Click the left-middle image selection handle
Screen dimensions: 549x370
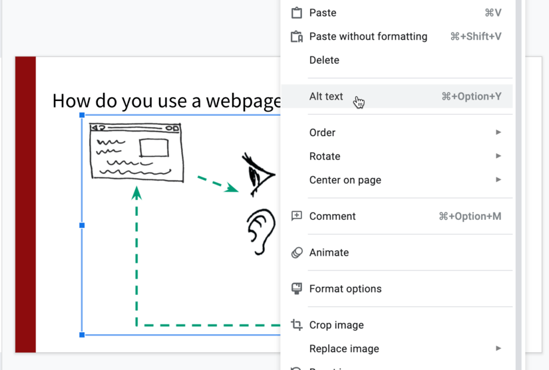point(83,225)
